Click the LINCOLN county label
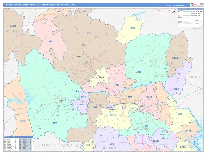207x155 pixels. coord(109,148)
